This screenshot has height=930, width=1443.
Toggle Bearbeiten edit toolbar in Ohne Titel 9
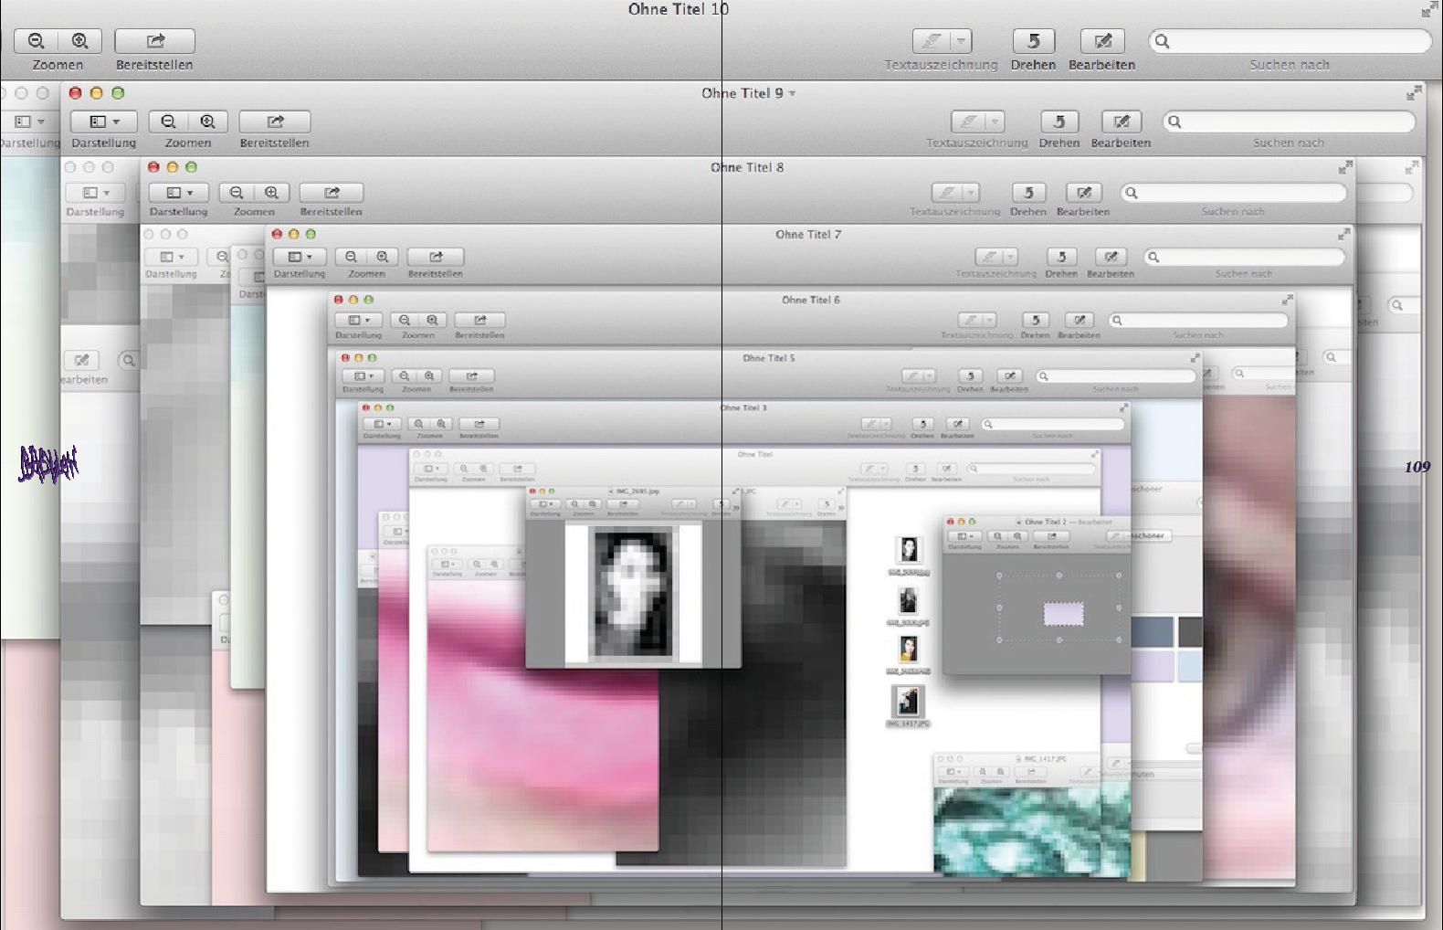[1122, 122]
